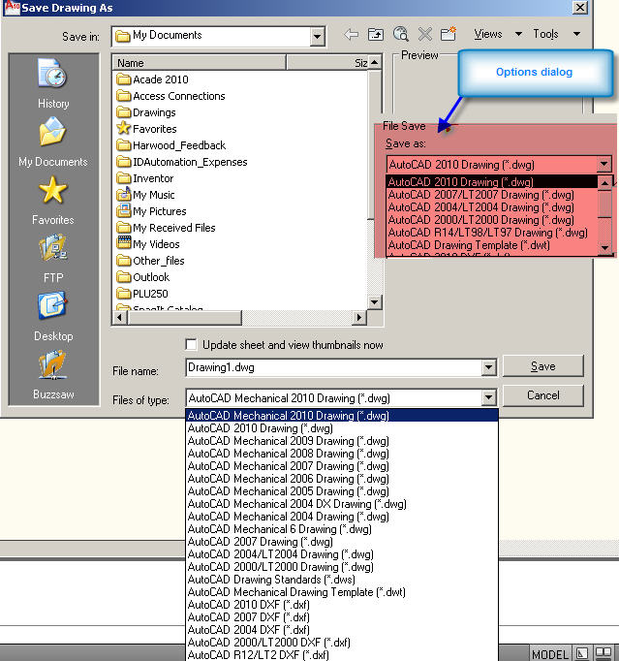Image resolution: width=619 pixels, height=661 pixels.
Task: Expand the Save in location dropdown
Action: point(317,37)
